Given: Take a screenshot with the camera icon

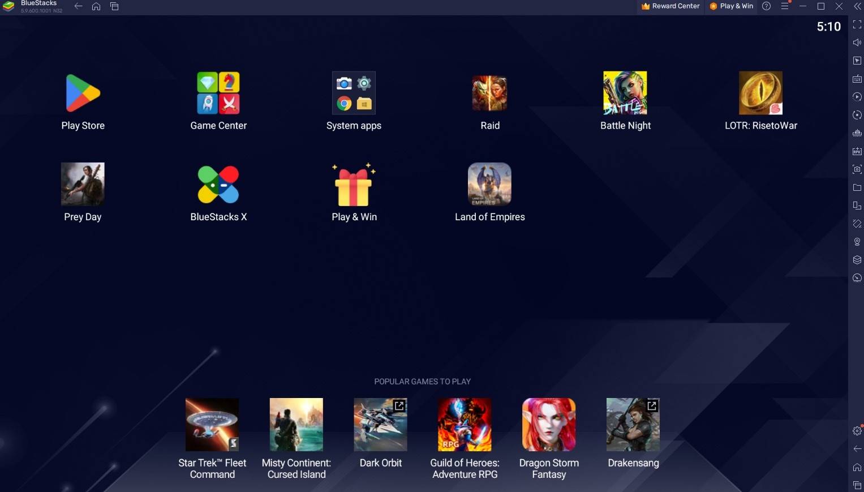Looking at the screenshot, I should 857,169.
